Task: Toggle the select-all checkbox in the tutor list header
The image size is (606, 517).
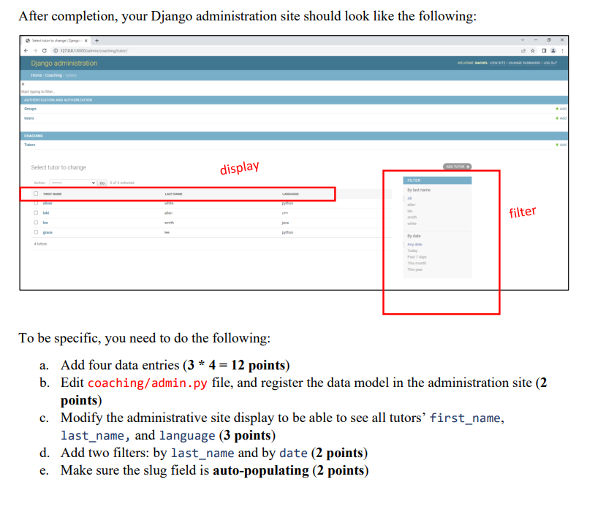Action: pos(36,193)
